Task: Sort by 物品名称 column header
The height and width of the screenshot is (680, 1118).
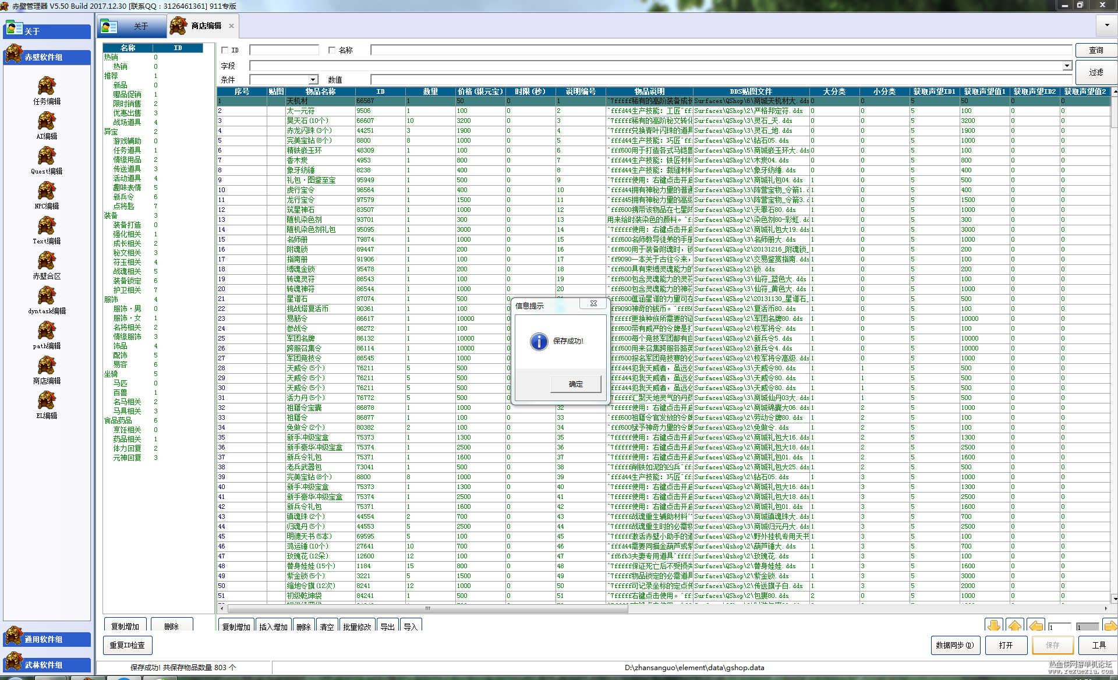Action: 320,91
